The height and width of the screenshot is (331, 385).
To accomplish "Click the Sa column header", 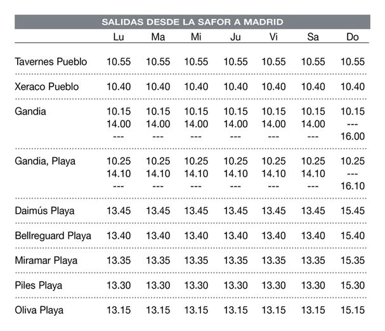I will [313, 37].
